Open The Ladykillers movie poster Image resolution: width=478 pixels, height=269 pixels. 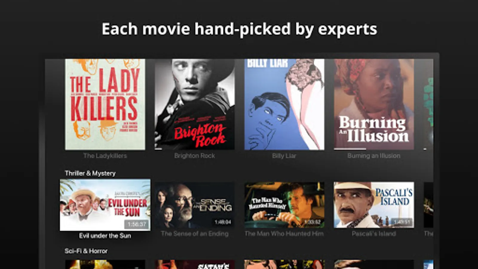[x=105, y=104]
